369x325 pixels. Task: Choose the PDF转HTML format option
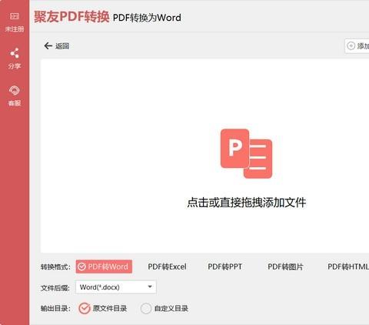(348, 266)
